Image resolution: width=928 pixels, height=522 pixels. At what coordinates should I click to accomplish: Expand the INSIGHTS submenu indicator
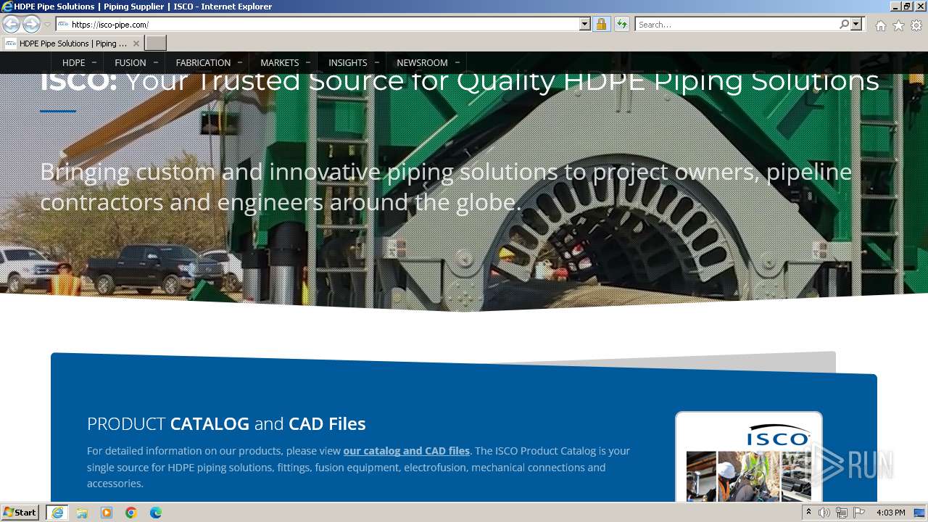coord(377,63)
